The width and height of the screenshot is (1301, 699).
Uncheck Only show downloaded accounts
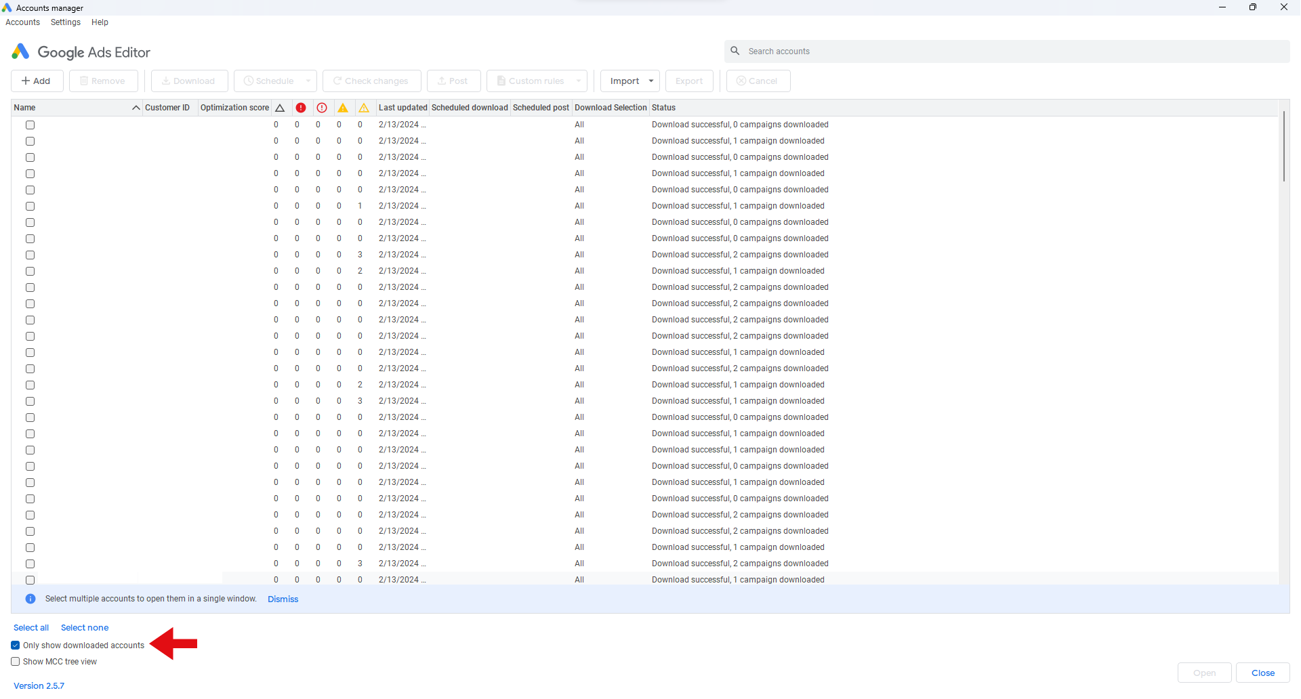point(16,645)
